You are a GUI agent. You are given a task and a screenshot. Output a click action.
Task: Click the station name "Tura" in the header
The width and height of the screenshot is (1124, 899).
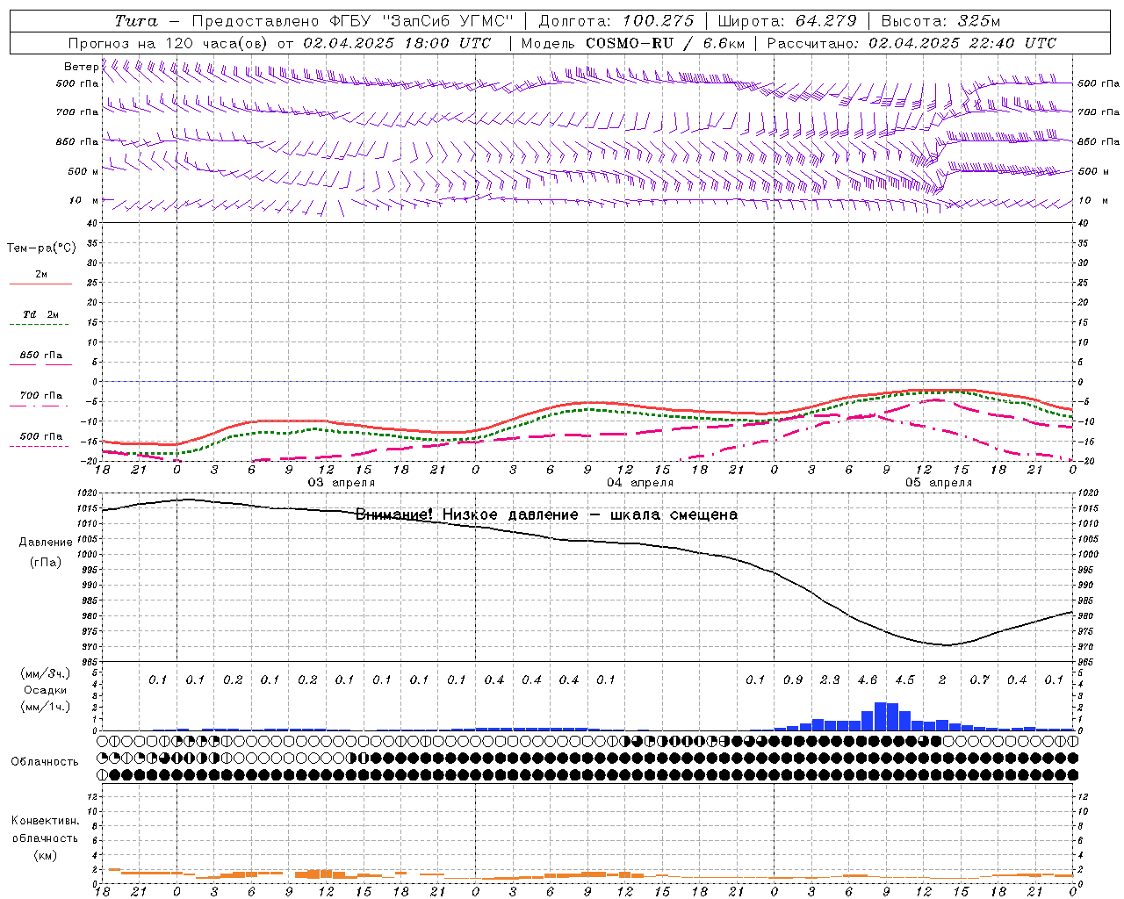[136, 21]
